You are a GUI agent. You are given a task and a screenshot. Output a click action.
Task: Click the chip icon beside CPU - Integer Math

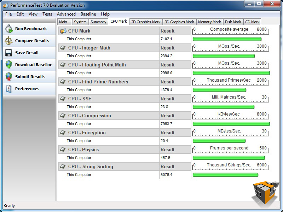[x=63, y=48]
